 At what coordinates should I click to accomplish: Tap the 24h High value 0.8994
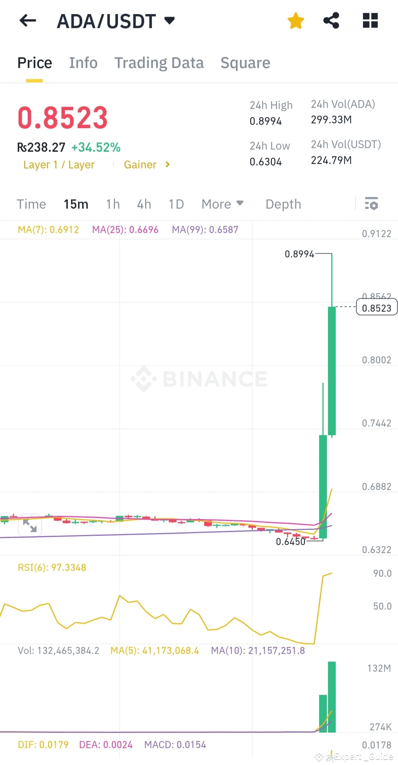[x=266, y=121]
